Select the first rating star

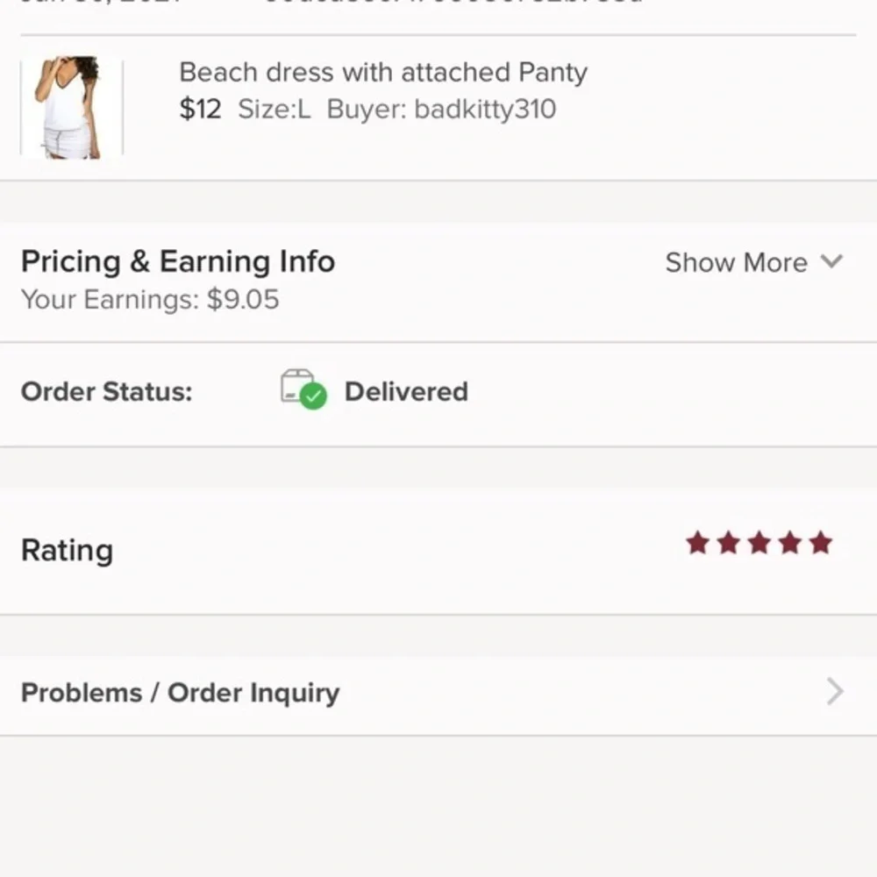coord(699,544)
